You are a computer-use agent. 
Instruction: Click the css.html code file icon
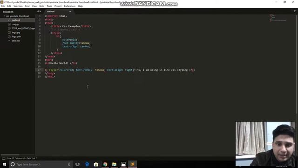[9, 20]
